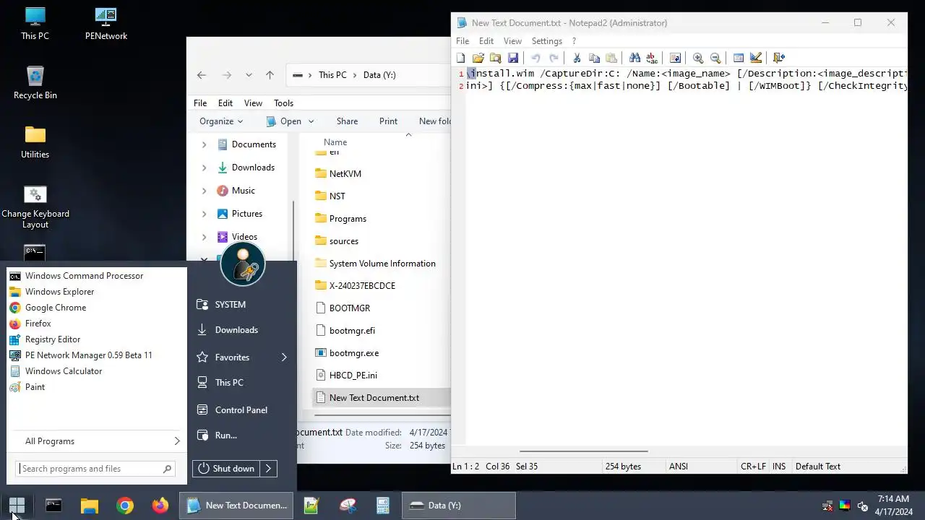
Task: Launch Chrome from the taskbar
Action: 125,506
